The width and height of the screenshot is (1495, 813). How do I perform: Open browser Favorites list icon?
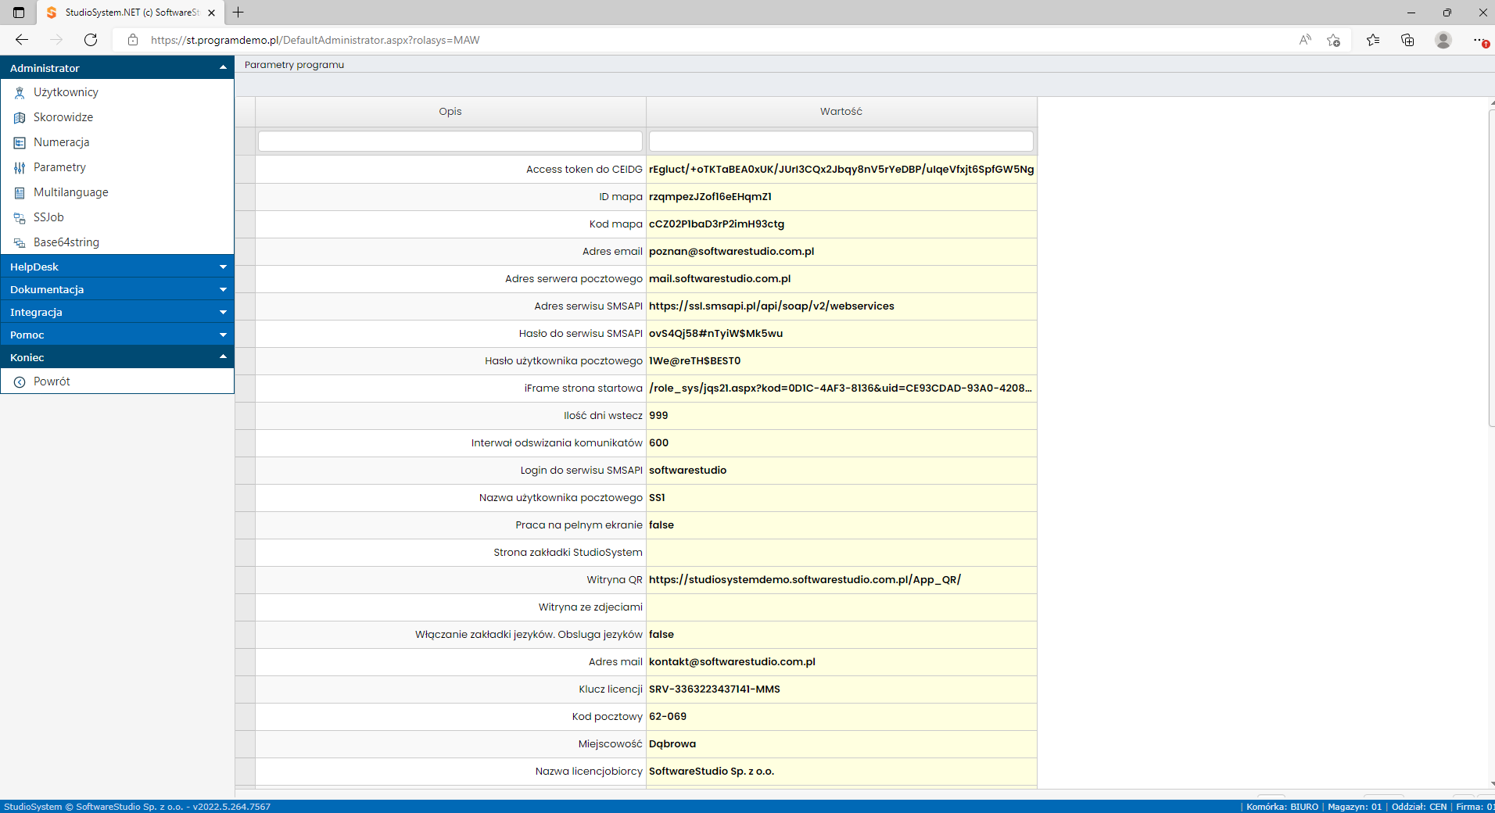pos(1373,40)
